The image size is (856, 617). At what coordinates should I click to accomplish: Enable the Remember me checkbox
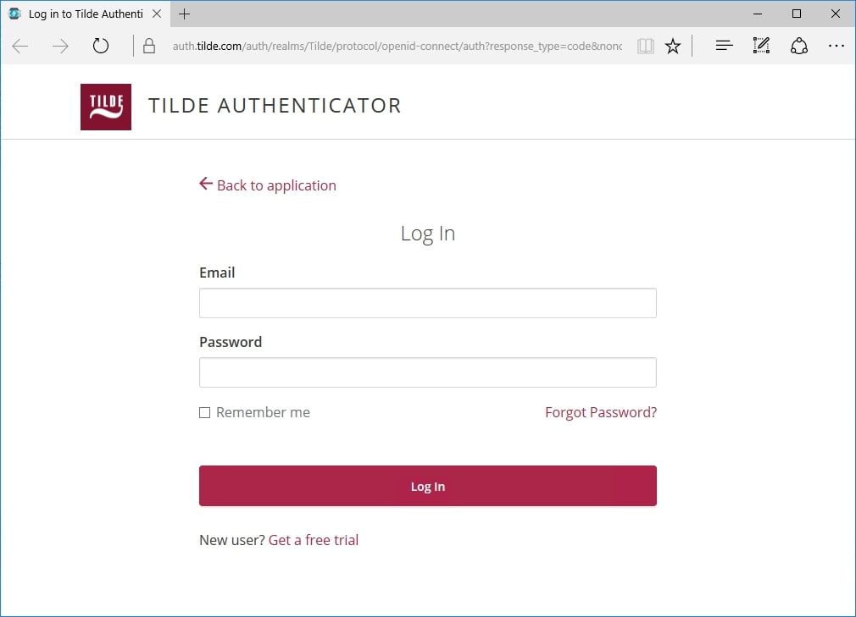pos(204,413)
